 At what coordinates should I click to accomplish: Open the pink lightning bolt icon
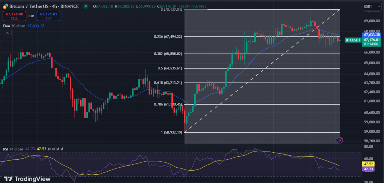(x=340, y=140)
